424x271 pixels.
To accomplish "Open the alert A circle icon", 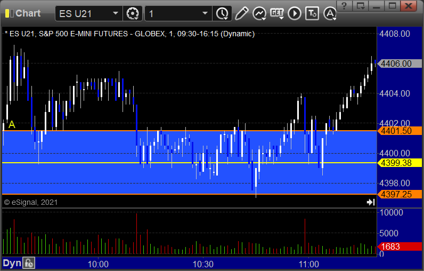I will 330,13.
